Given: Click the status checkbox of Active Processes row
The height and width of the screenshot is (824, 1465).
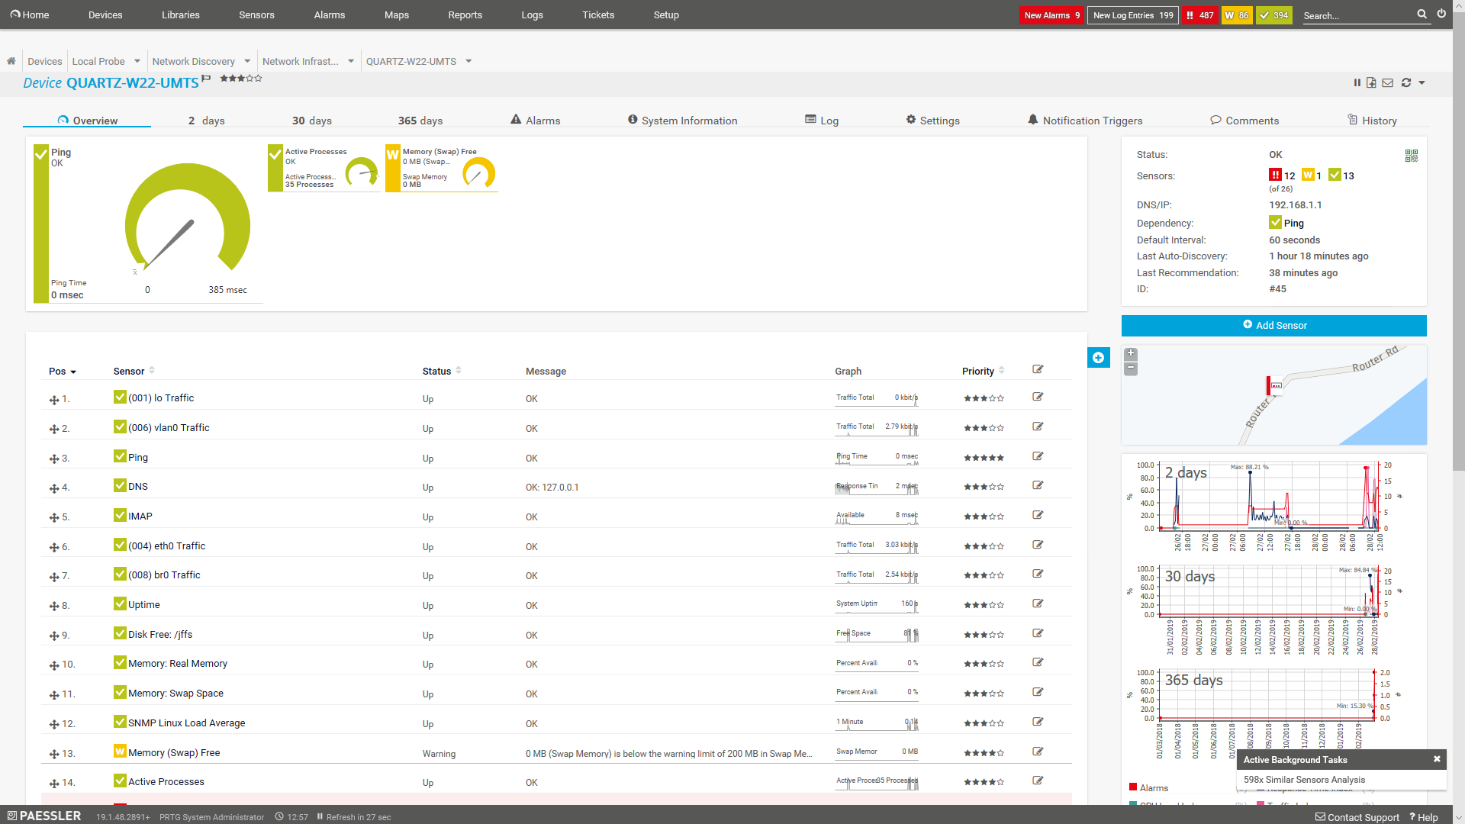Looking at the screenshot, I should pos(120,781).
